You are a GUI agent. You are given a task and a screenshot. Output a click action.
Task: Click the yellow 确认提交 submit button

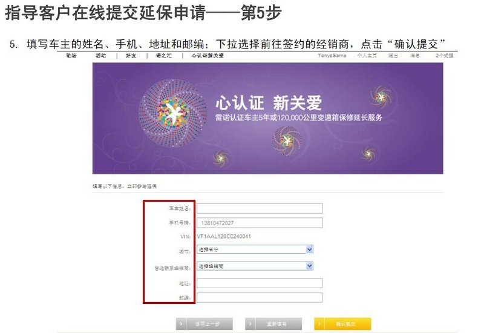tap(342, 324)
